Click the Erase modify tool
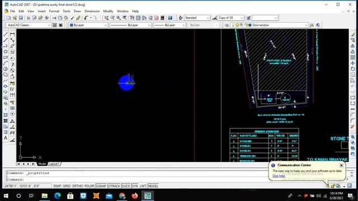The image size is (358, 201). (x=353, y=34)
